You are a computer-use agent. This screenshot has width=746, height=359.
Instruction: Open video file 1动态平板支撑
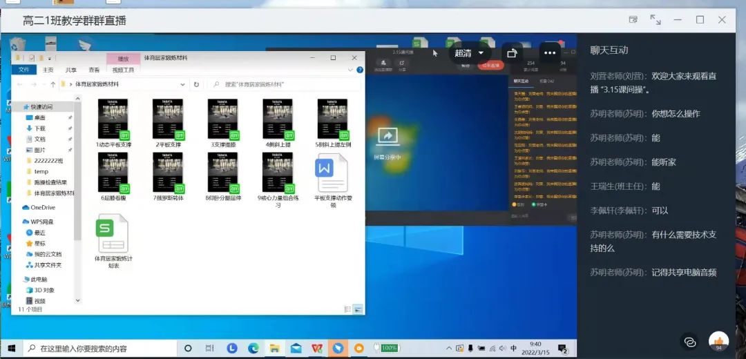coord(113,124)
